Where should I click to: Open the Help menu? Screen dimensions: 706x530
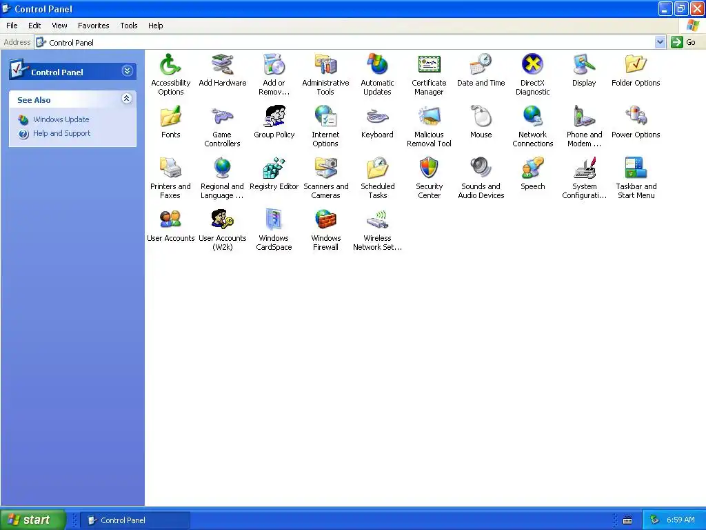point(155,26)
